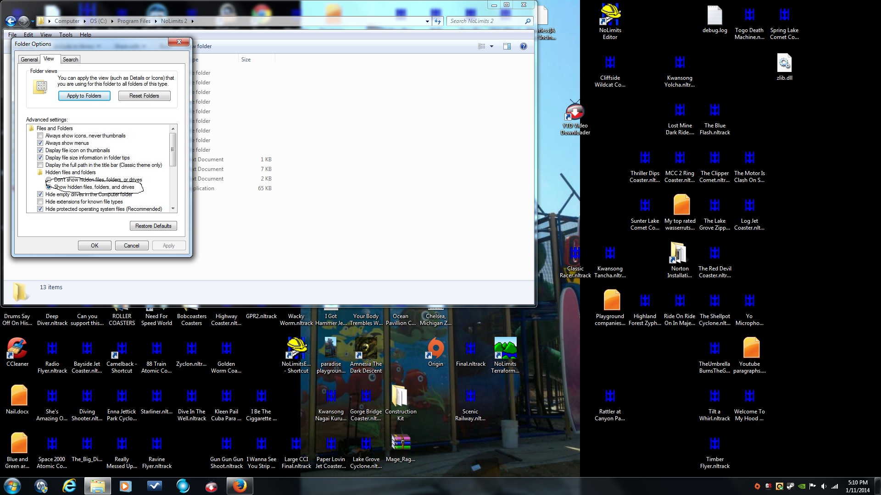Screen dimensions: 881x495
Task: Open the Help menu in Explorer
Action: pyautogui.click(x=85, y=35)
